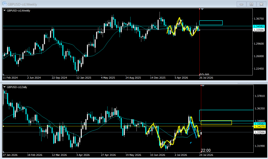Viewport: 268px width, 159px height.
Task: Click the 14 Dec 2025 date on Weekly axis
Action: pyautogui.click(x=158, y=78)
